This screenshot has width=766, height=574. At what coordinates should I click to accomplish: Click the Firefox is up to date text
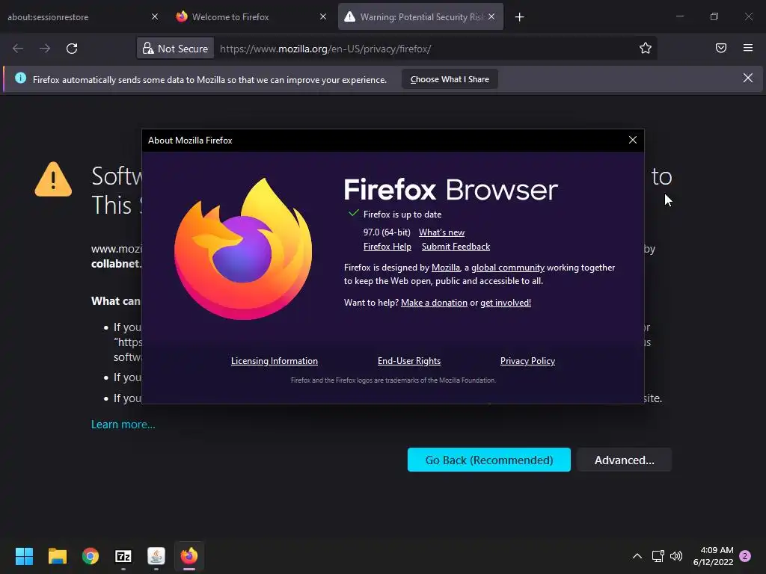coord(402,215)
